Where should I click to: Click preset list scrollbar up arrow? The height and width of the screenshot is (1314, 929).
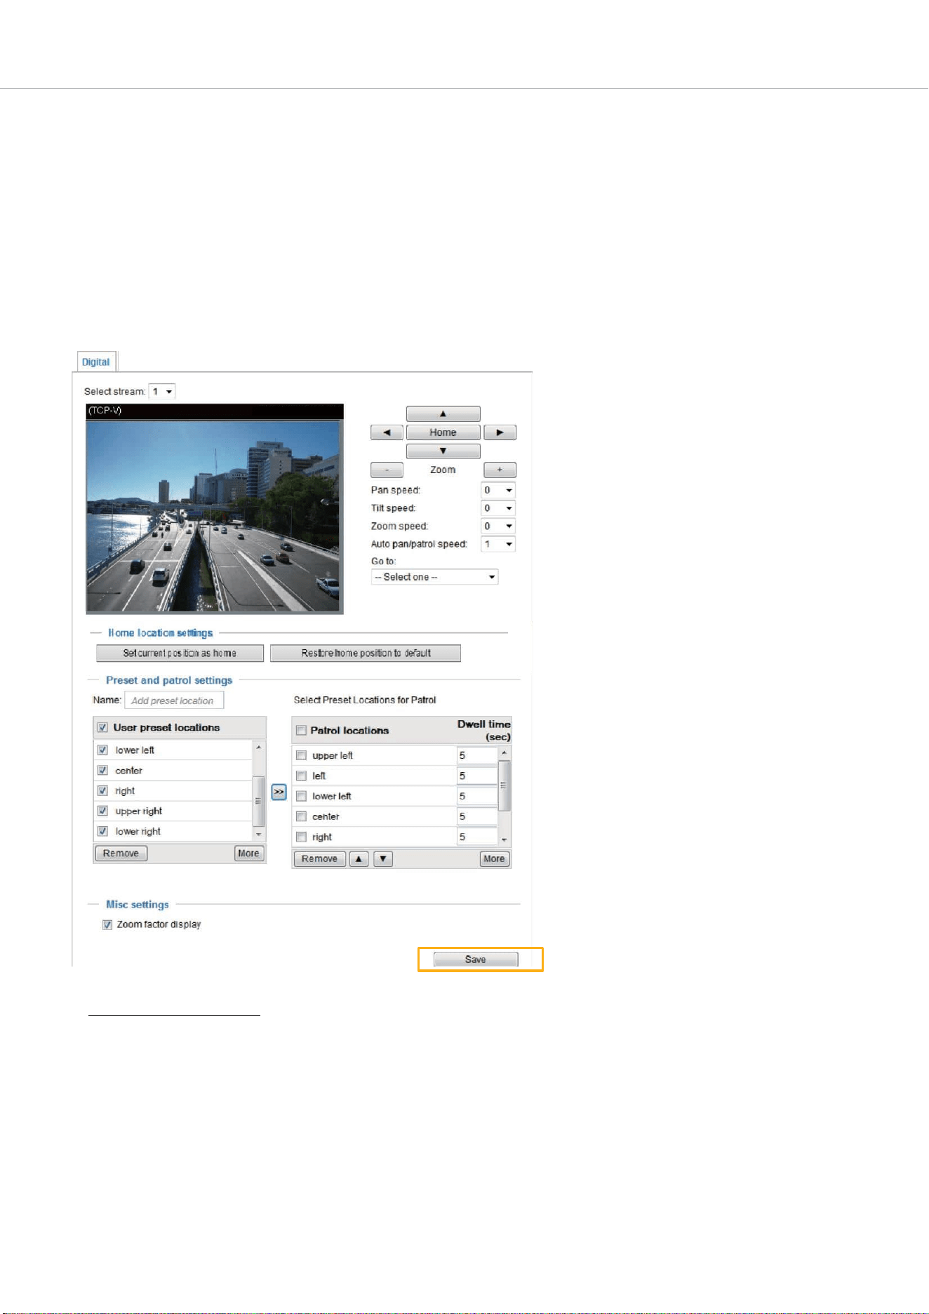coord(259,748)
